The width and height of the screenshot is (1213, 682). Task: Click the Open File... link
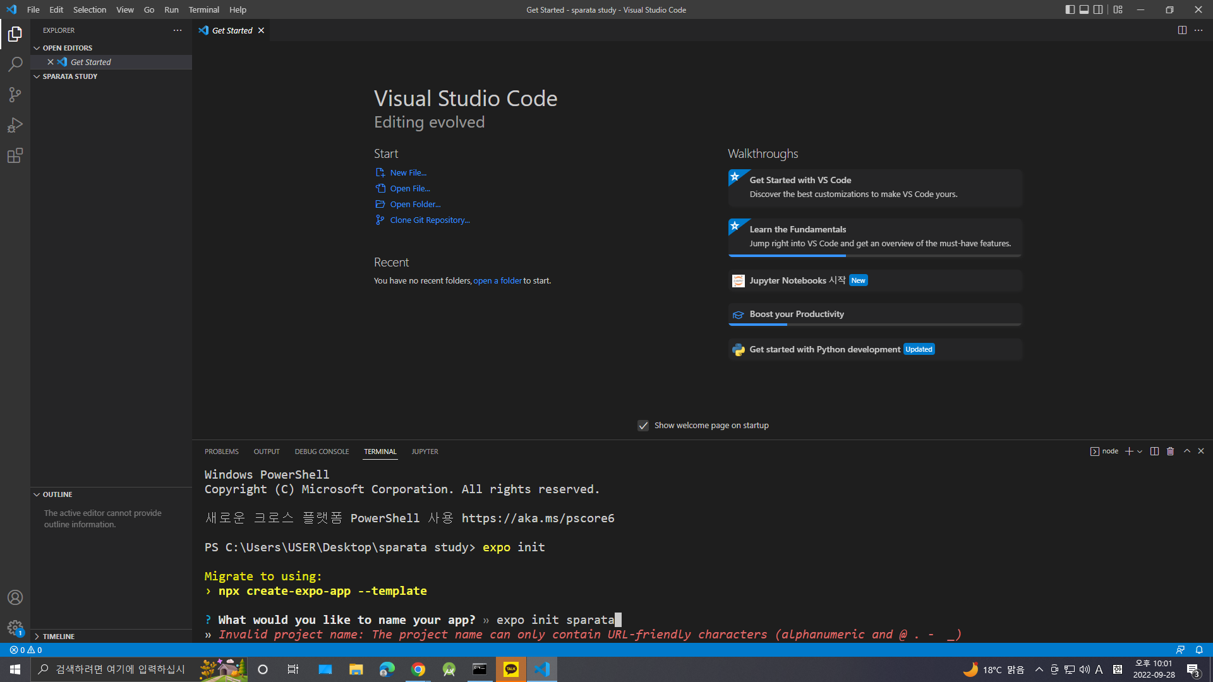tap(410, 188)
